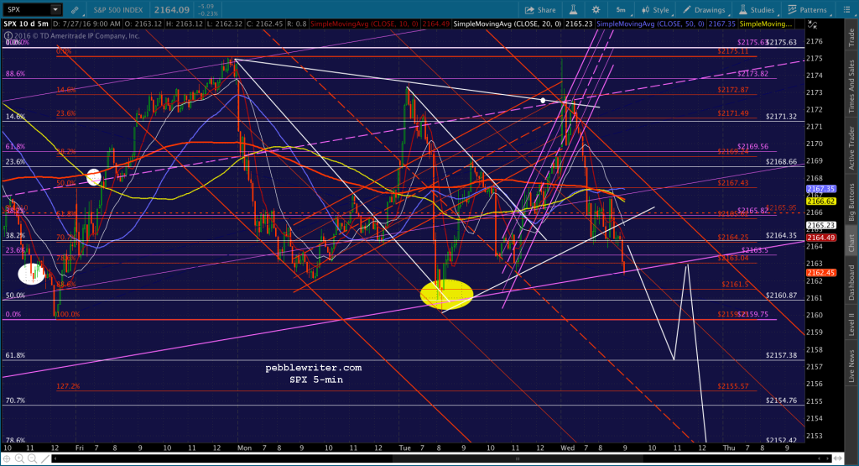Click the zoom in magnifier icon
This screenshot has width=859, height=466.
20,459
